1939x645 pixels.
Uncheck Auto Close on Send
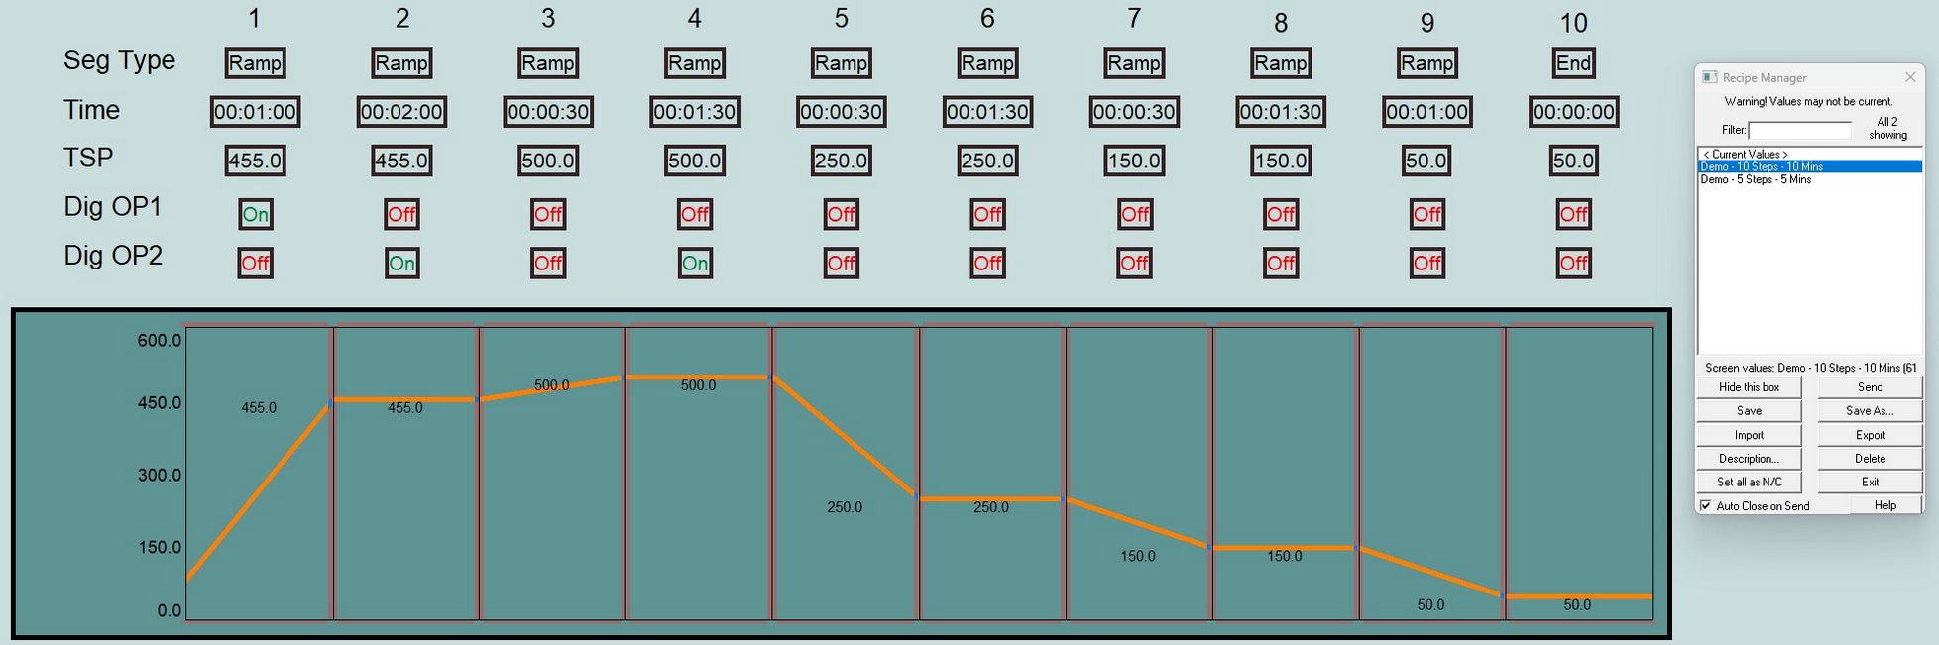tap(1706, 505)
